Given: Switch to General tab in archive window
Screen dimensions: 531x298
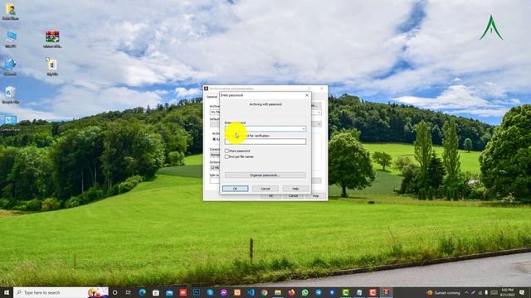Looking at the screenshot, I should (x=212, y=97).
